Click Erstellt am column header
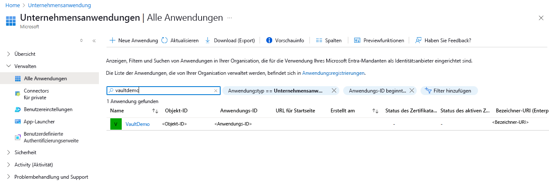Image resolution: width=549 pixels, height=188 pixels. [x=343, y=111]
